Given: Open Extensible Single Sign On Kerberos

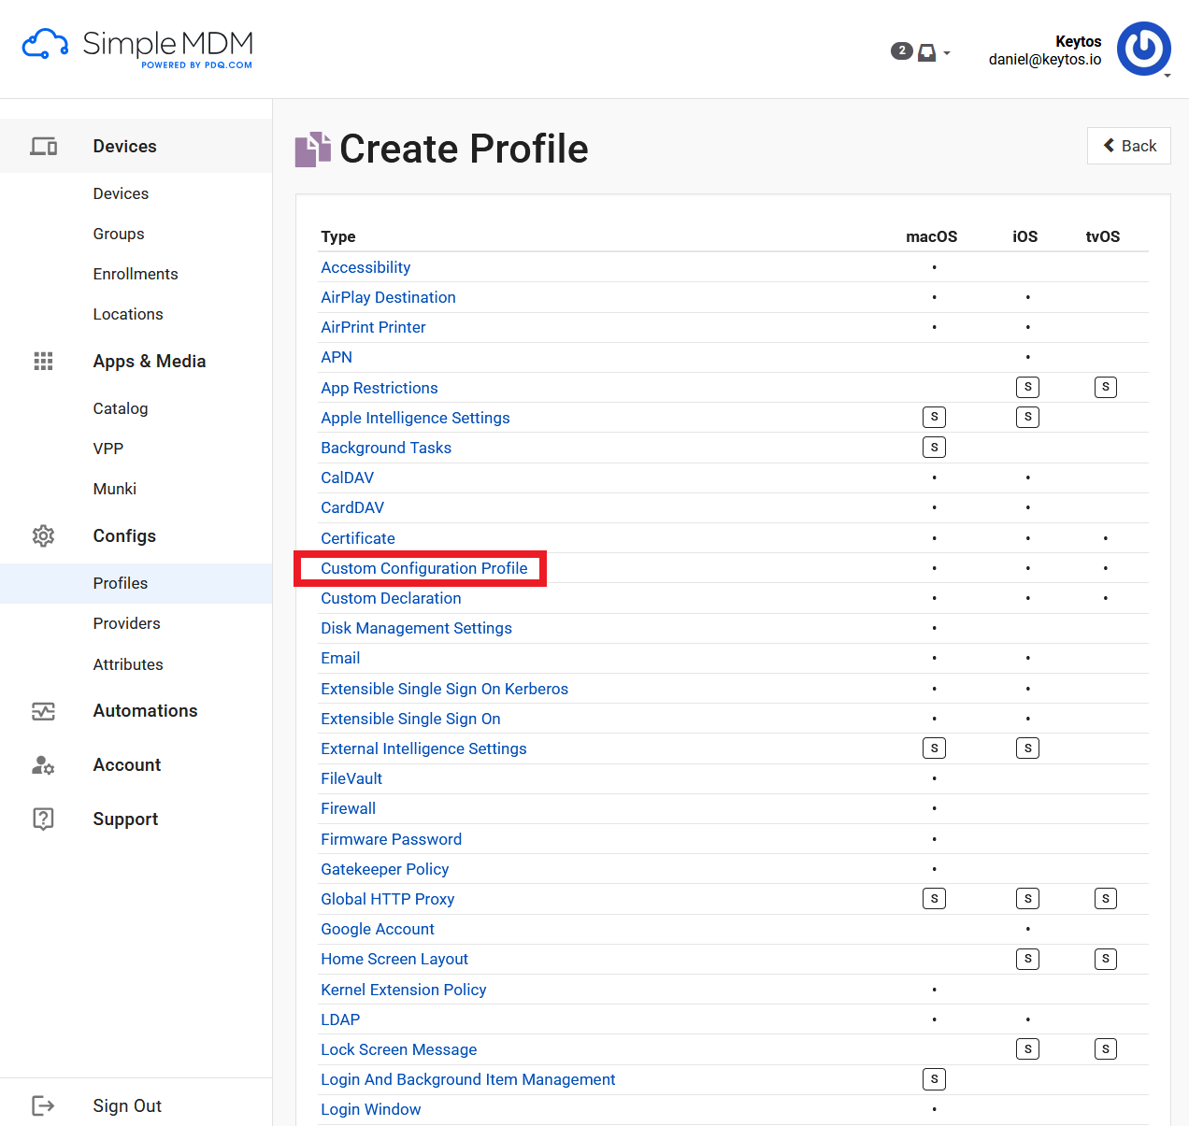Looking at the screenshot, I should [x=444, y=689].
